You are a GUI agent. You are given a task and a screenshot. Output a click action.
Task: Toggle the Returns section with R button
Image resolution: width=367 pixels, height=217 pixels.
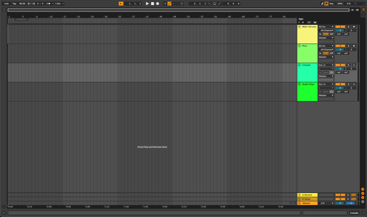click(363, 193)
